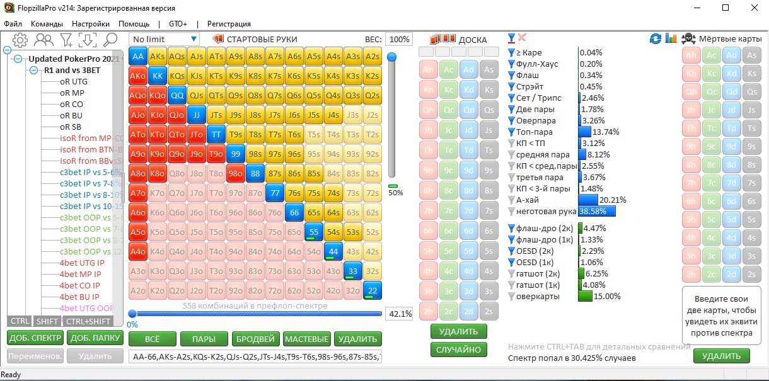Click the funnel icon beside неготовая рука
Image resolution: width=769 pixels, height=381 pixels.
pyautogui.click(x=512, y=212)
